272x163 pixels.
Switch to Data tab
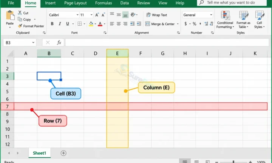pos(125,3)
